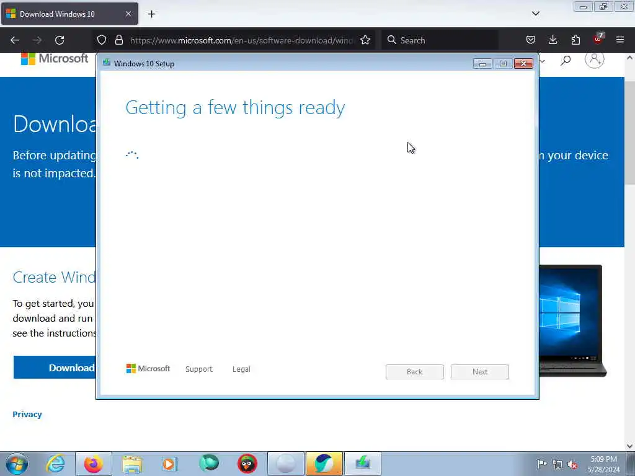Expand the list all tabs chevron

535,14
